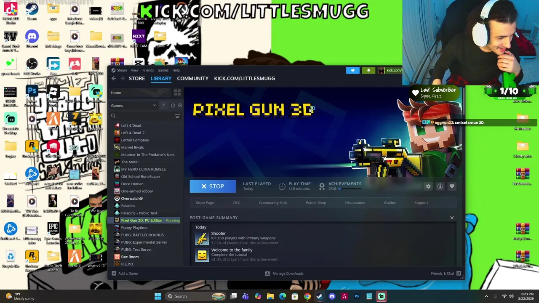Open advanced filter options icon in sidebar
Image resolution: width=539 pixels, height=303 pixels.
177,116
